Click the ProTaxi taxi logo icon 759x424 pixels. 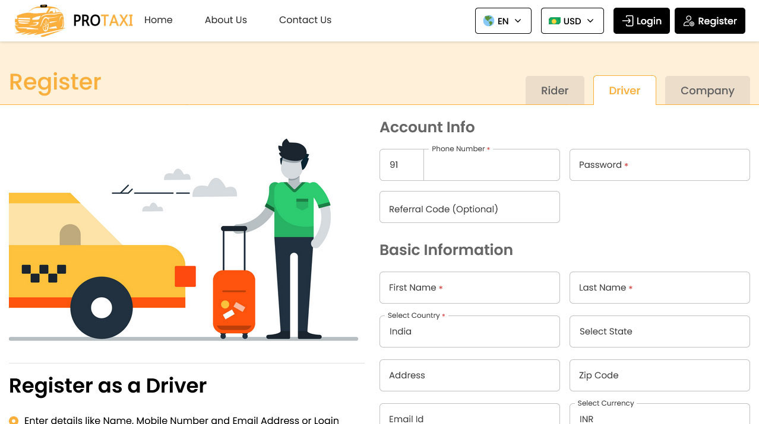point(39,20)
